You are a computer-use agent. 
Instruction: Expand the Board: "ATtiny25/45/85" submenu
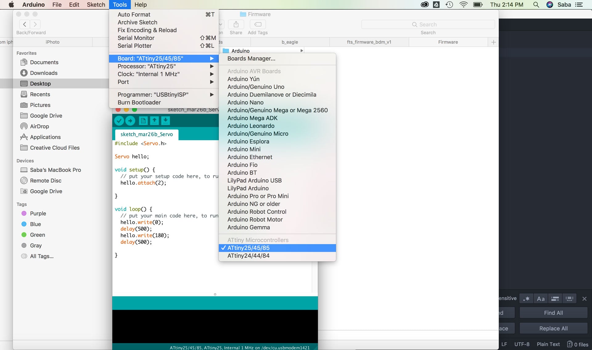tap(164, 59)
